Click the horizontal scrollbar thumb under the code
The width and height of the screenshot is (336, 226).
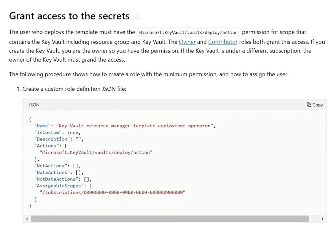pyautogui.click(x=170, y=219)
